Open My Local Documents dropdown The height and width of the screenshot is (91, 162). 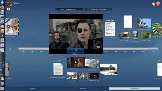click(x=69, y=9)
